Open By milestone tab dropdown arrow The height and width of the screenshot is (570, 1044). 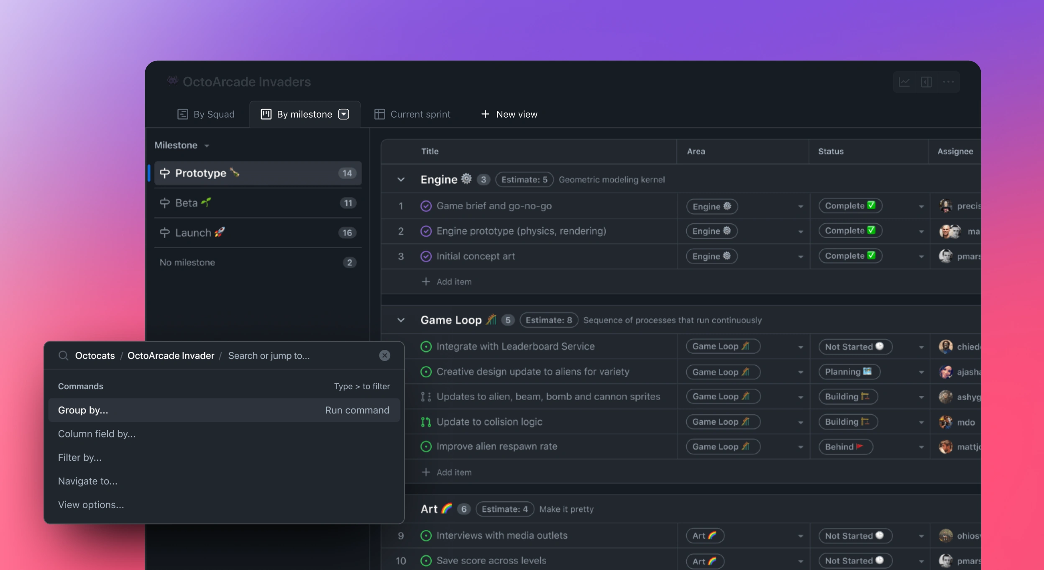click(x=344, y=114)
